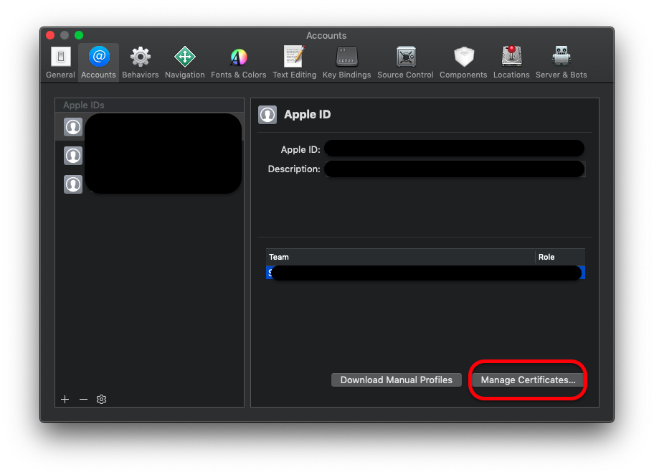
Task: Close the Accounts window
Action: [x=50, y=35]
